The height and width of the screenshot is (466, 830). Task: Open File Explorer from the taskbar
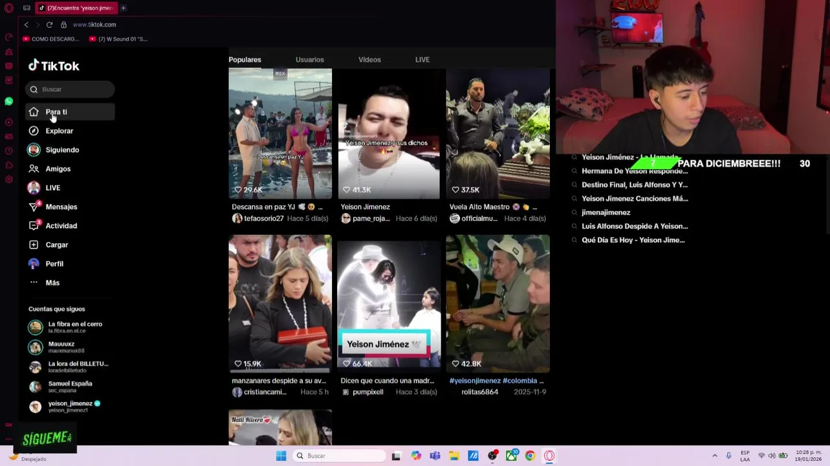(x=454, y=456)
